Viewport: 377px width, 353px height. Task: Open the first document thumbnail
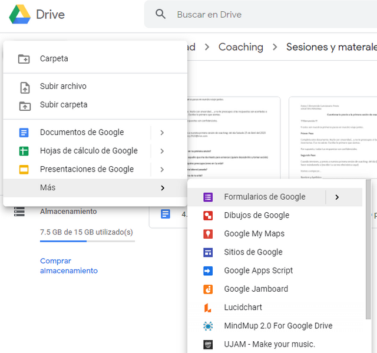point(234,137)
